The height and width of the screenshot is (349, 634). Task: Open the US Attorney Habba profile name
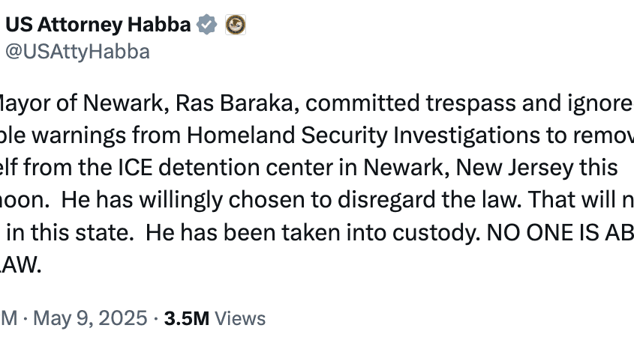click(x=98, y=25)
